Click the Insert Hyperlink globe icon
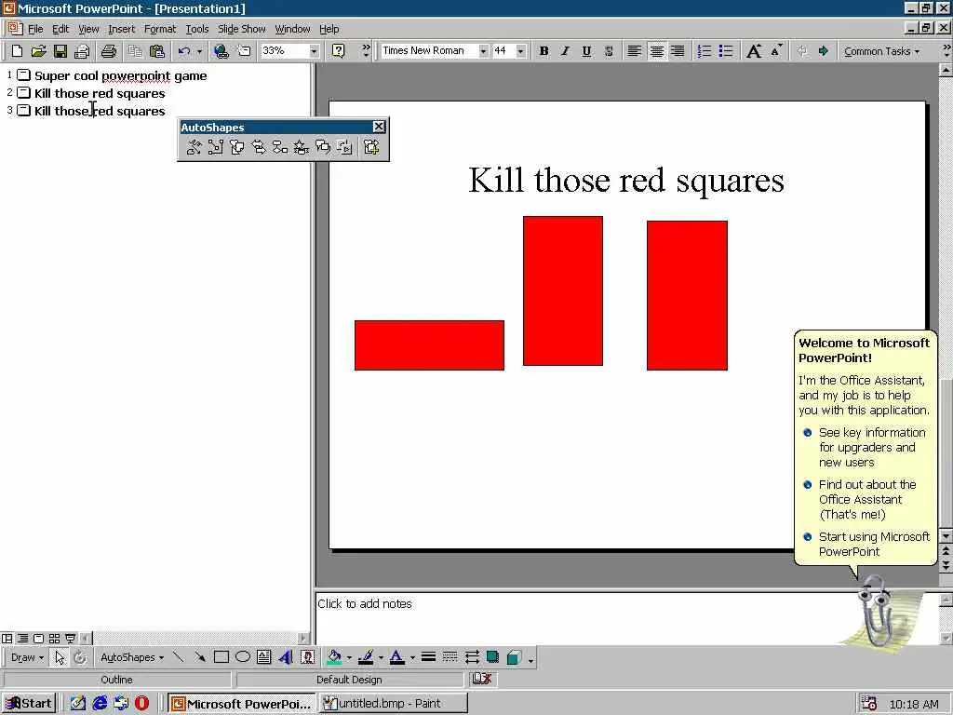 pos(221,51)
